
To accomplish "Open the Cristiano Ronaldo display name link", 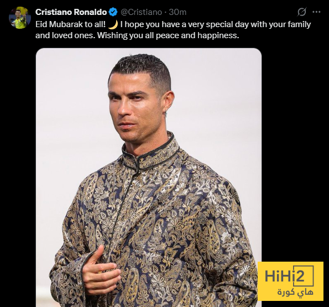I will point(71,12).
